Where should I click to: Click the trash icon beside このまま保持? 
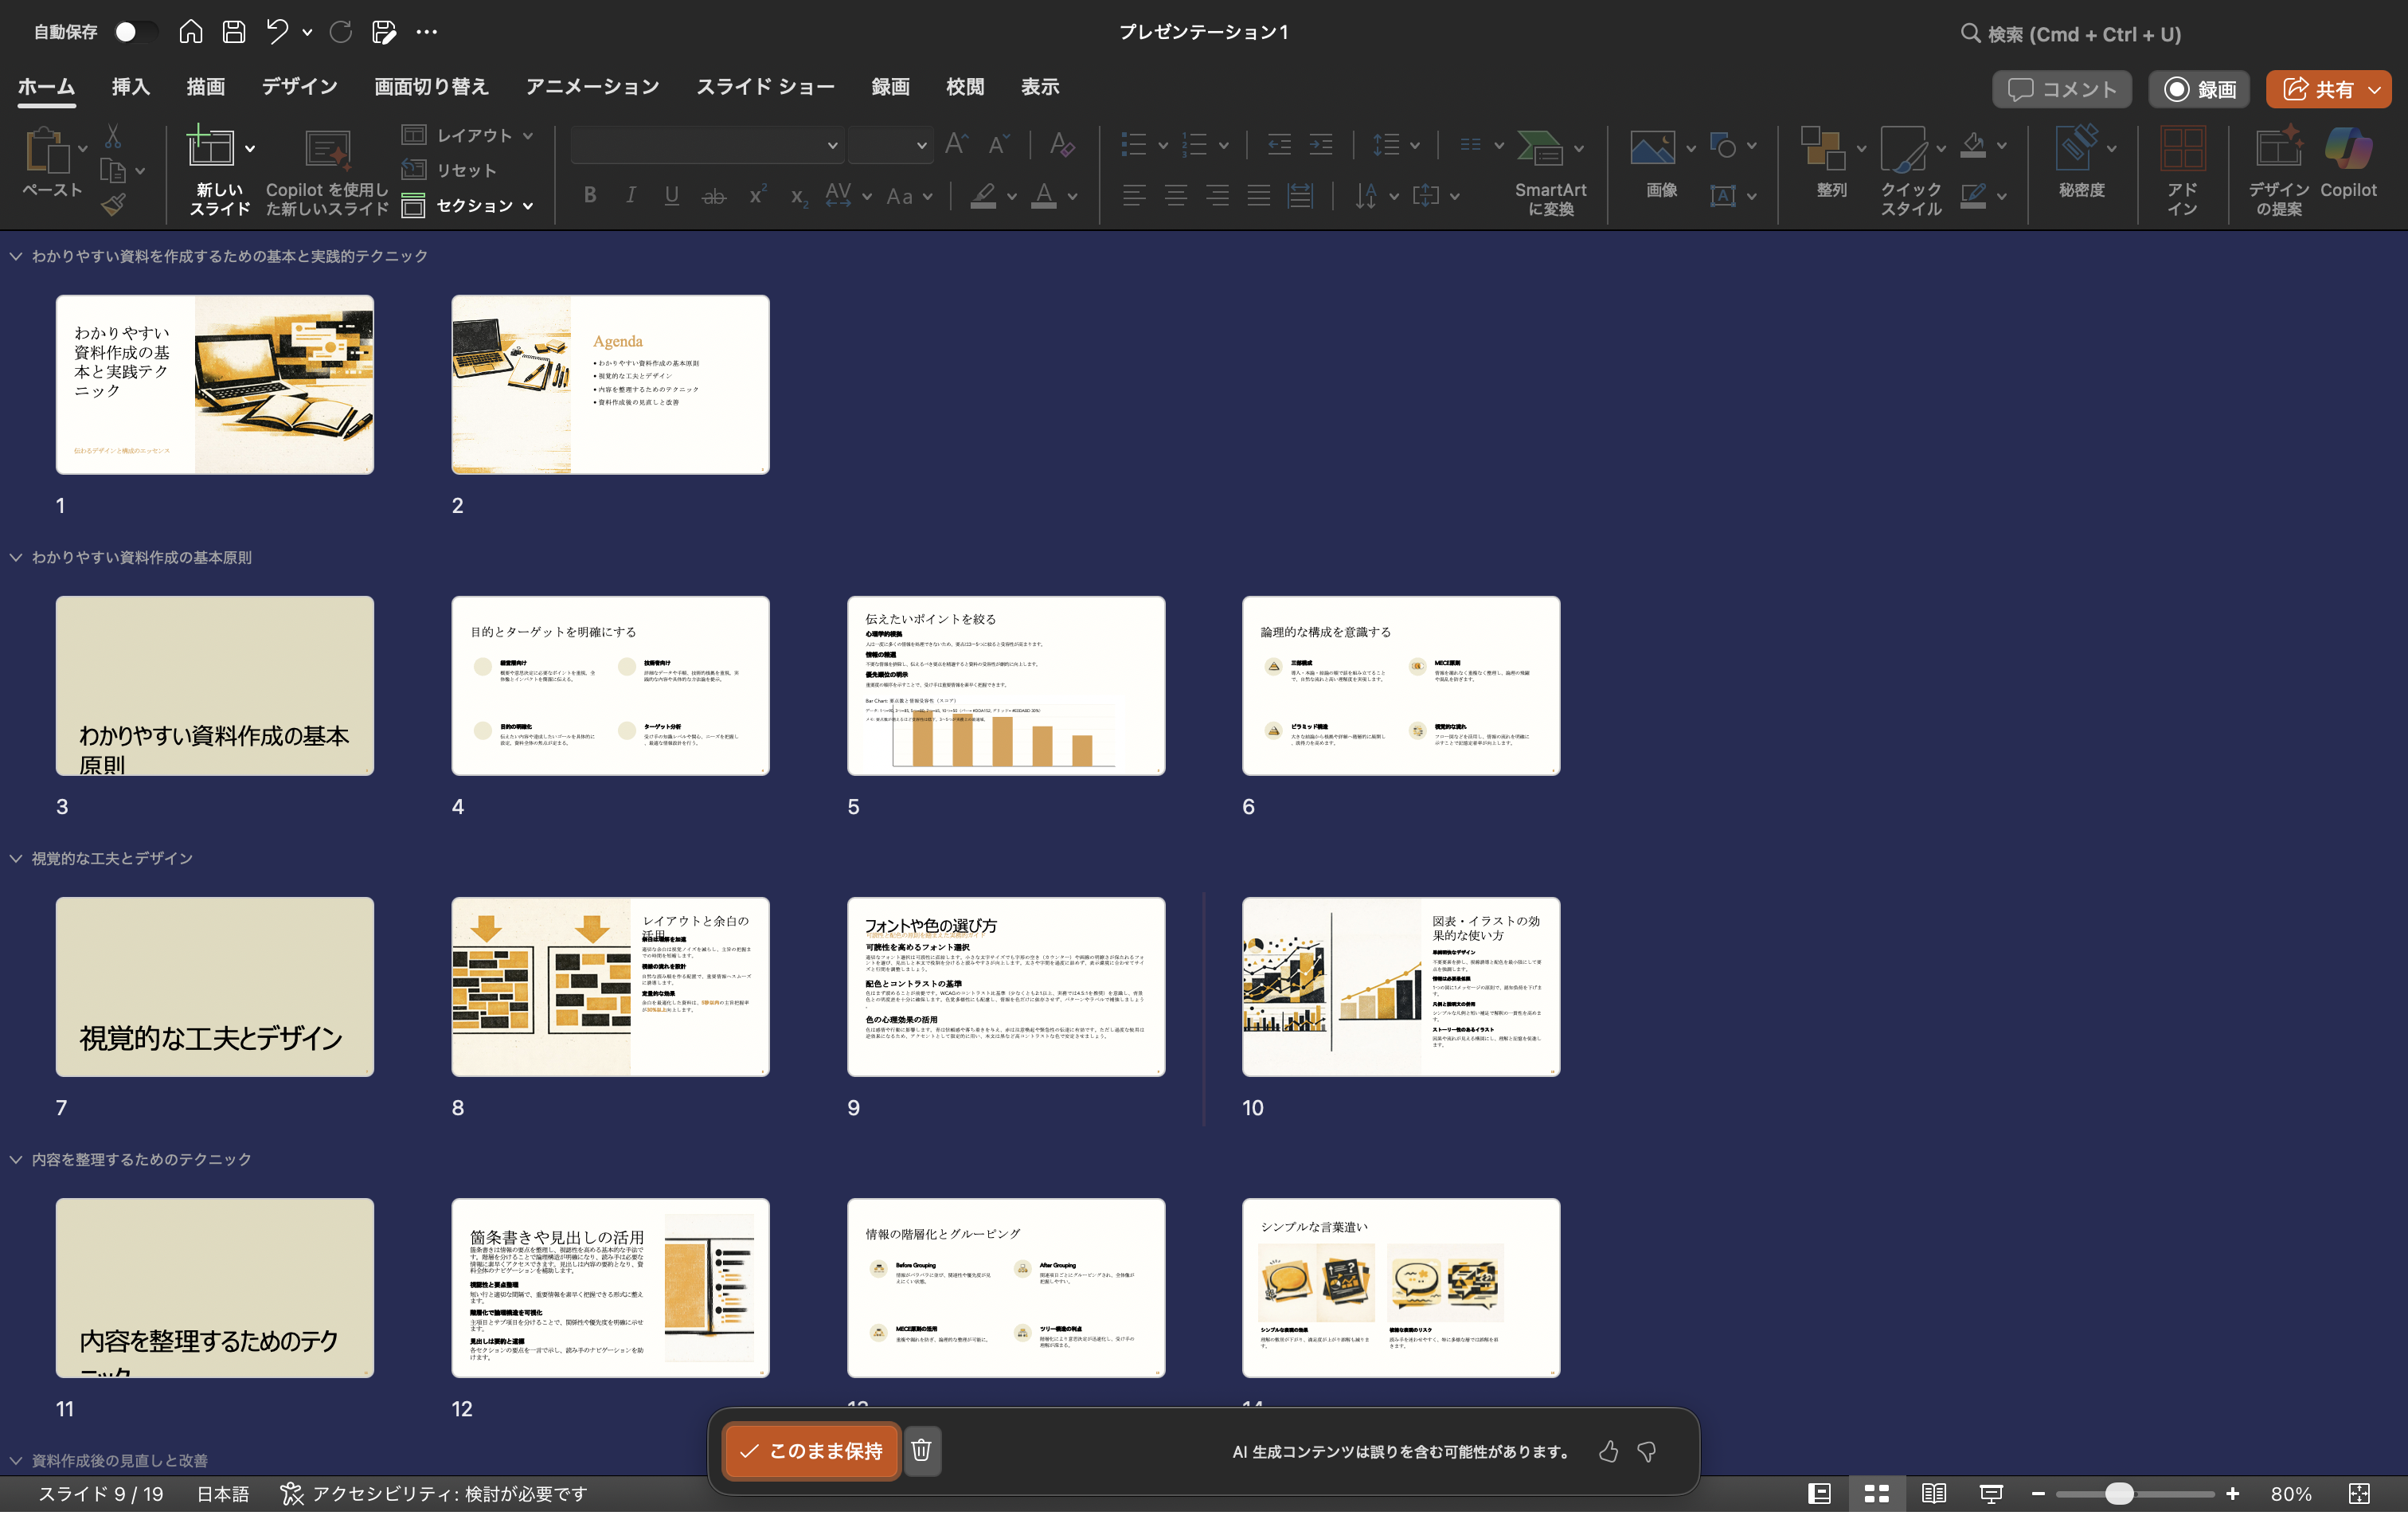coord(921,1450)
